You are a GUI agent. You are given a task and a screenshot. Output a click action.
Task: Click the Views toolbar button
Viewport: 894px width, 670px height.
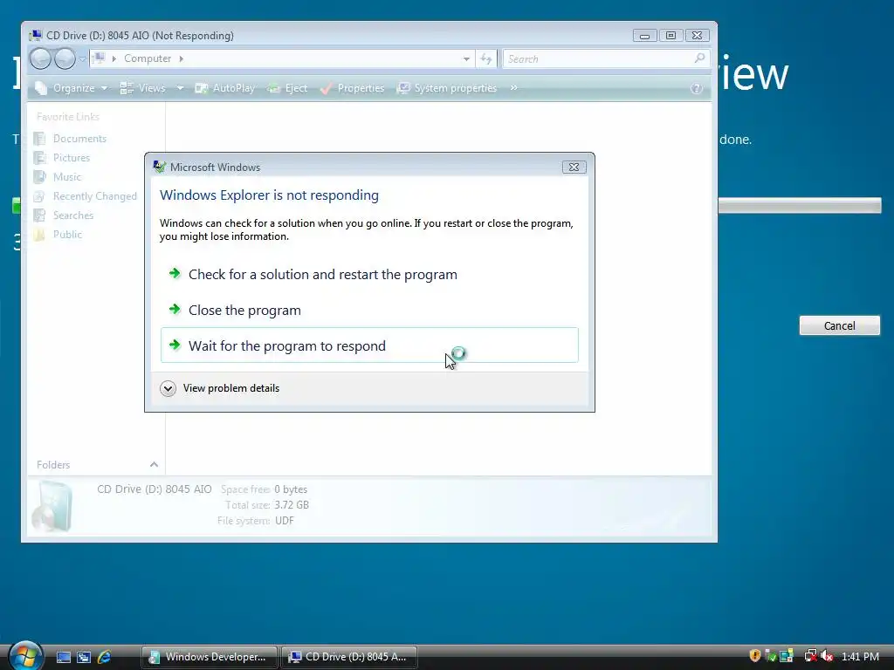pos(143,88)
